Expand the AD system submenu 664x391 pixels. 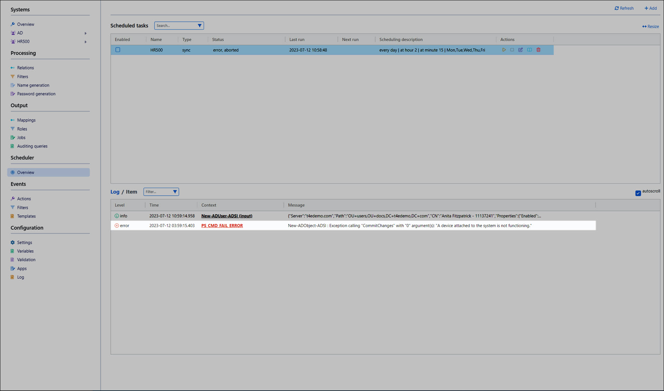click(x=85, y=33)
